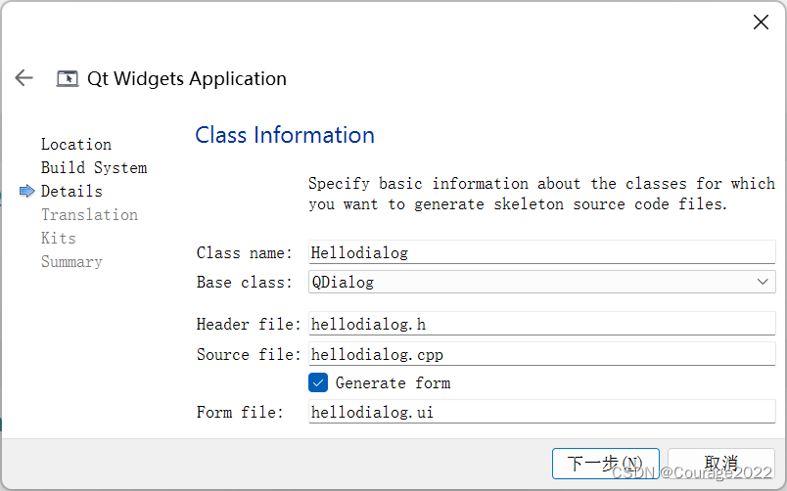Image resolution: width=787 pixels, height=491 pixels.
Task: Open the Base class QDialog dropdown
Action: (542, 282)
